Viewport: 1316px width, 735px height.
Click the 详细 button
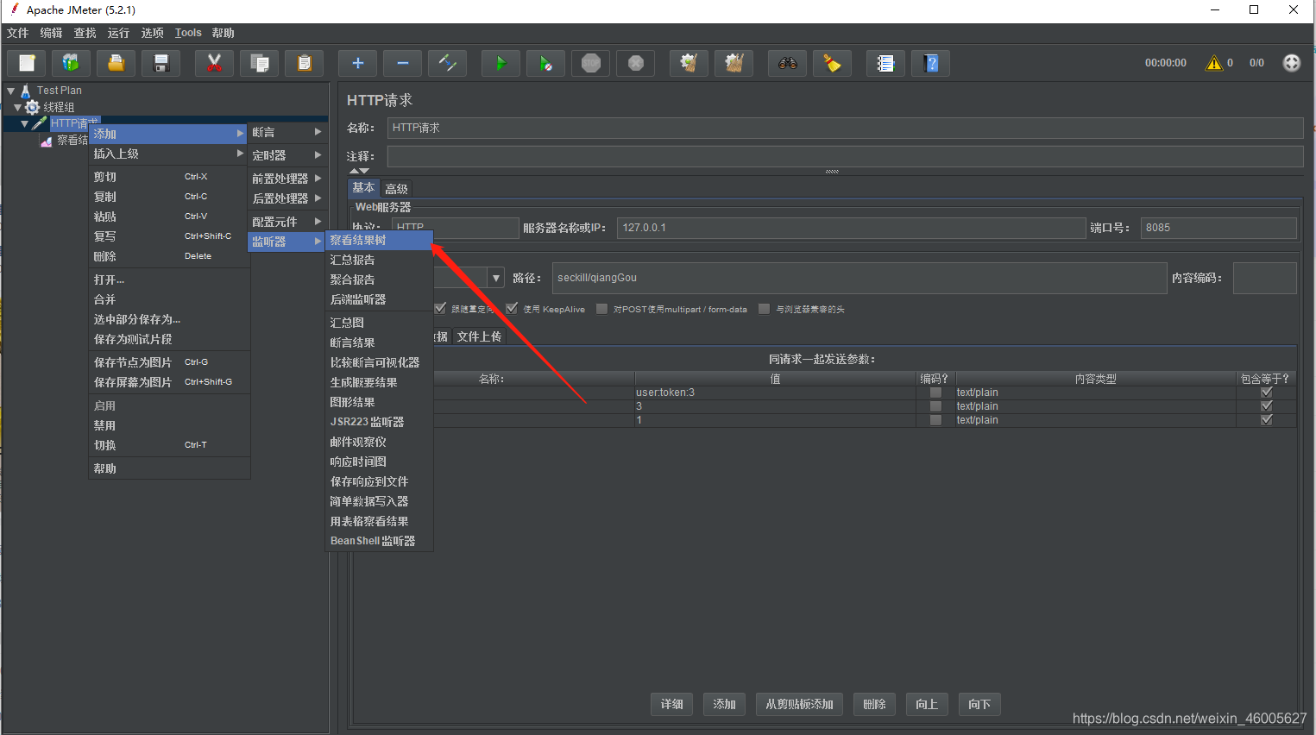[x=672, y=704]
